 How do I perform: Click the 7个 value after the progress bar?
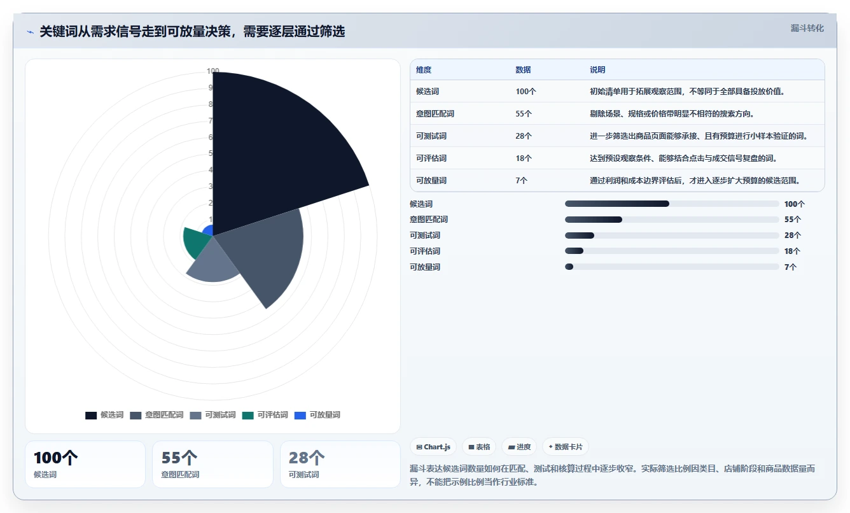[790, 267]
